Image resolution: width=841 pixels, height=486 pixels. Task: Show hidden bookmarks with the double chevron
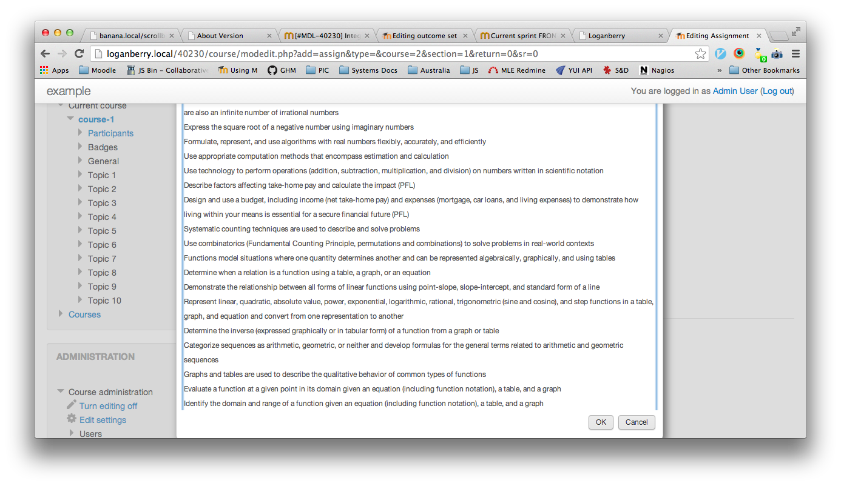(719, 70)
